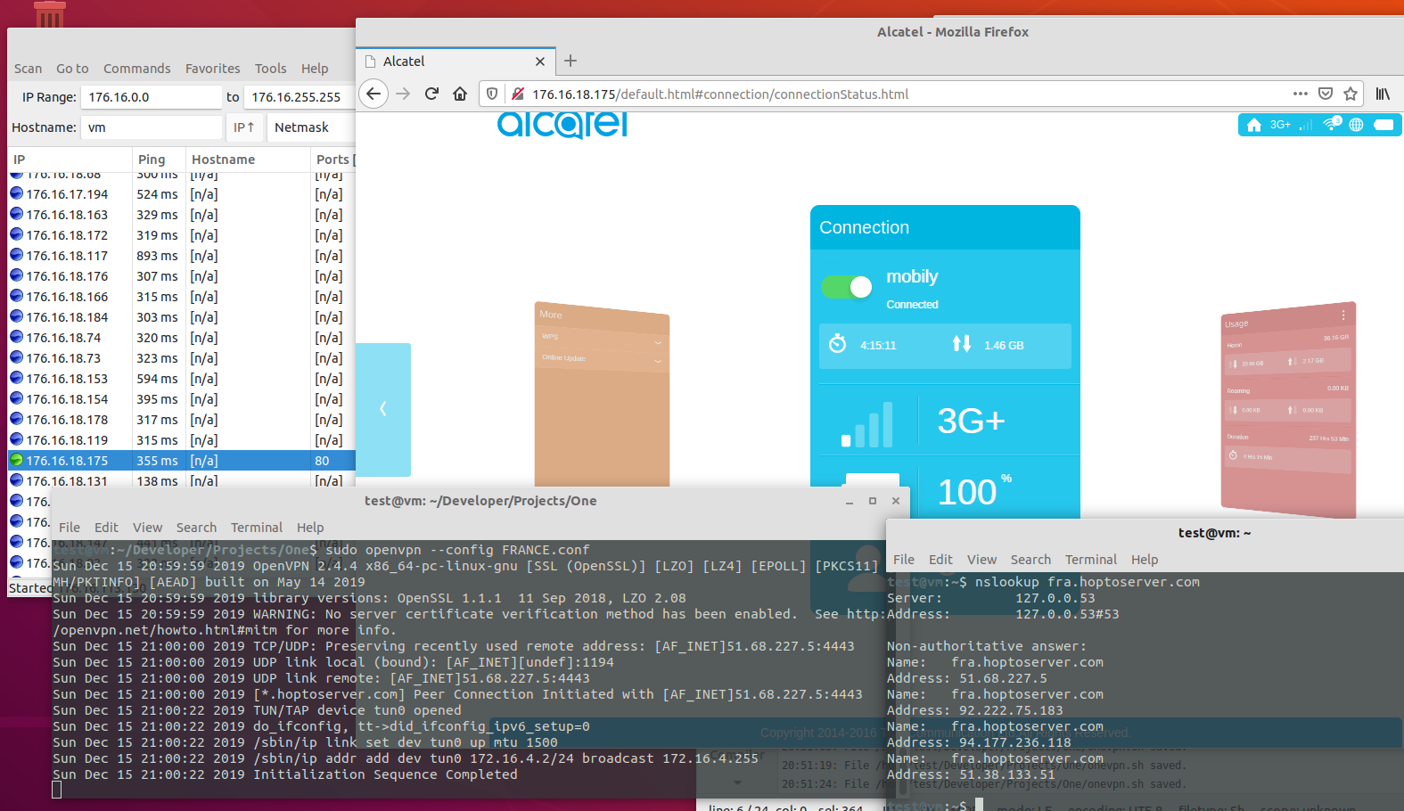Click the large signal strength bars in the Connection card
The height and width of the screenshot is (811, 1404).
tap(867, 423)
